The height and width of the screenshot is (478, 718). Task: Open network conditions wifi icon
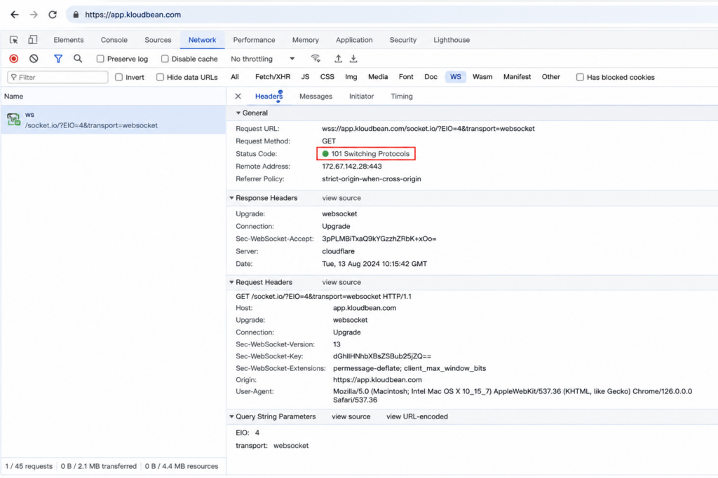click(316, 59)
